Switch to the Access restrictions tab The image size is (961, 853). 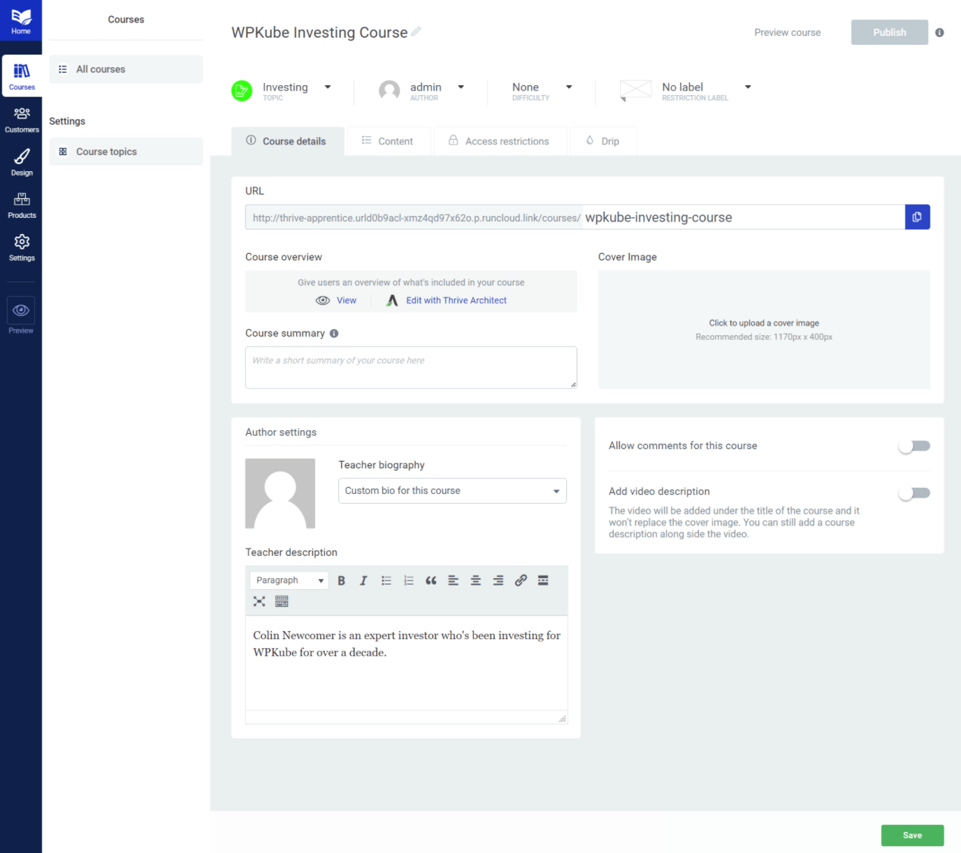[500, 141]
